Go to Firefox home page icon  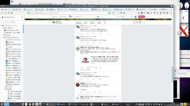coord(12,13)
